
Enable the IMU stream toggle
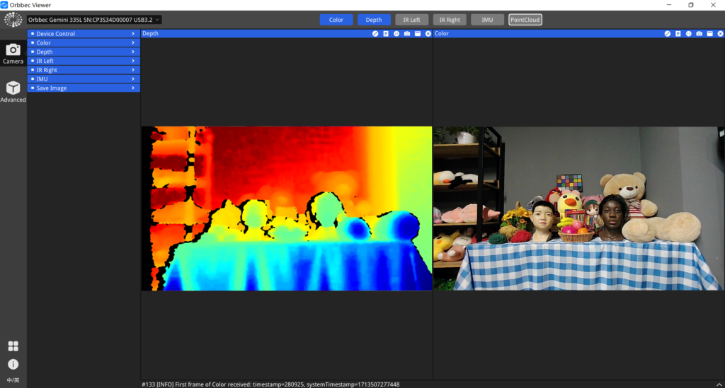pyautogui.click(x=487, y=20)
